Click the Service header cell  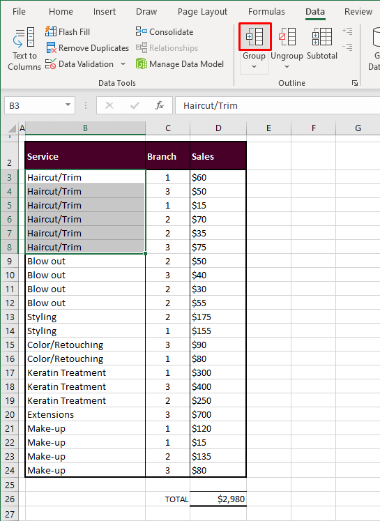(x=85, y=156)
